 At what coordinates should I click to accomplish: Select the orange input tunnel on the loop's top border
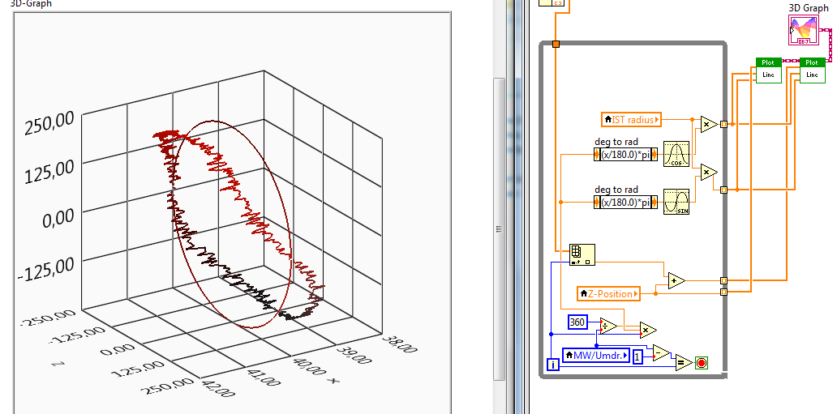556,45
